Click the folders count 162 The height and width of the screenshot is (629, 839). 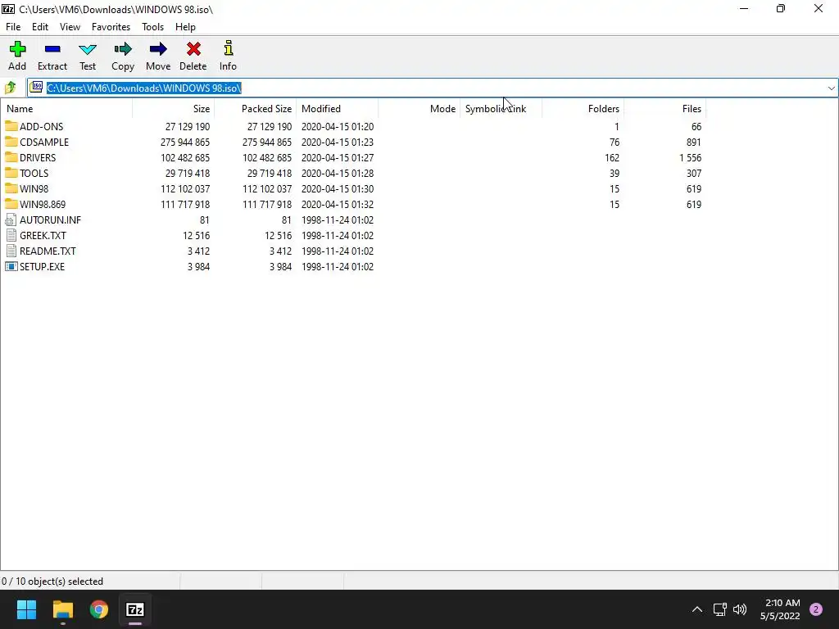pyautogui.click(x=611, y=158)
